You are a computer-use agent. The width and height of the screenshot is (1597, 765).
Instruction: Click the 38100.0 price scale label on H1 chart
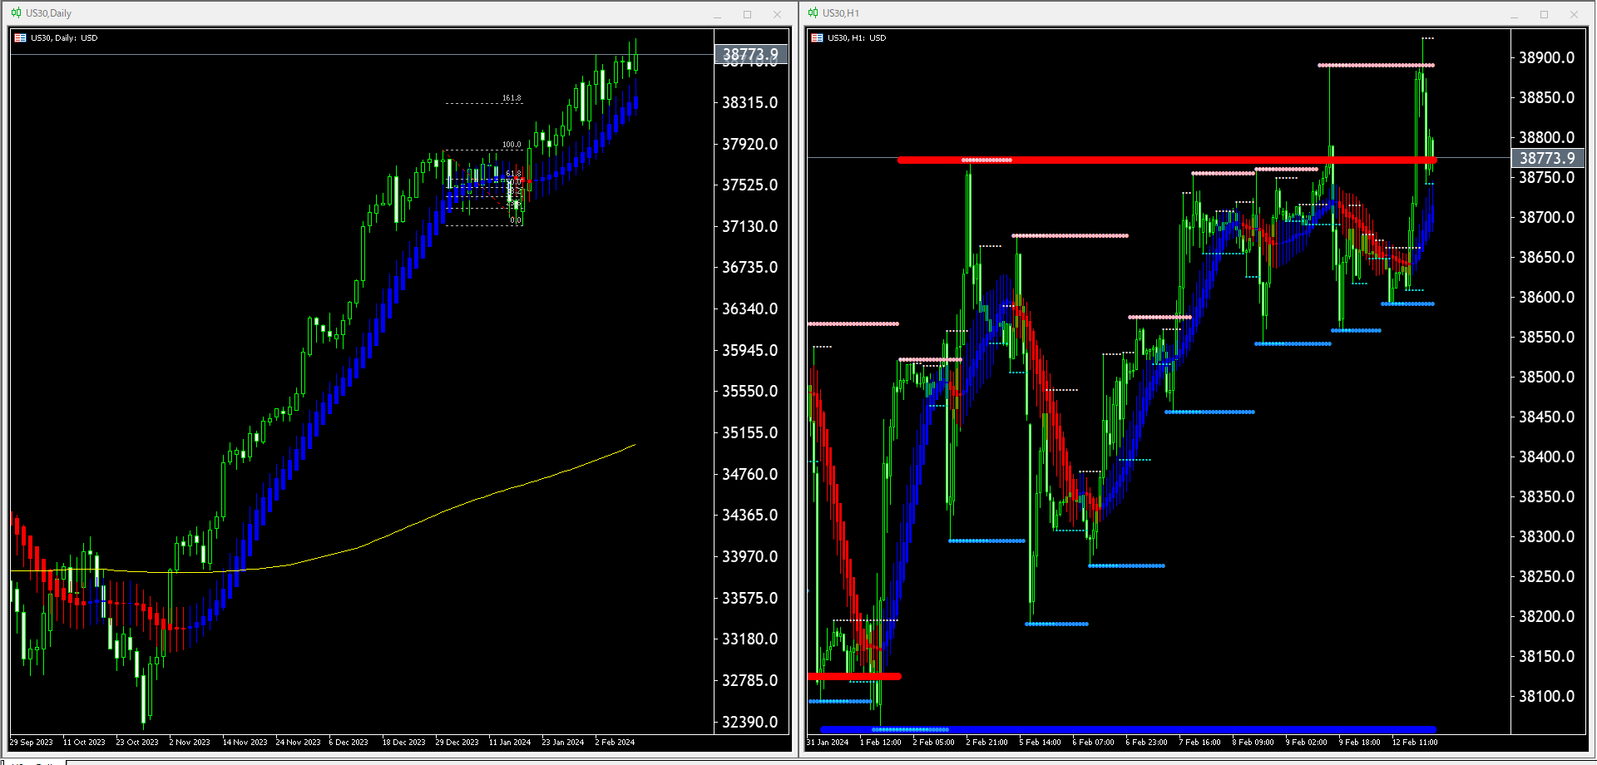(1547, 697)
